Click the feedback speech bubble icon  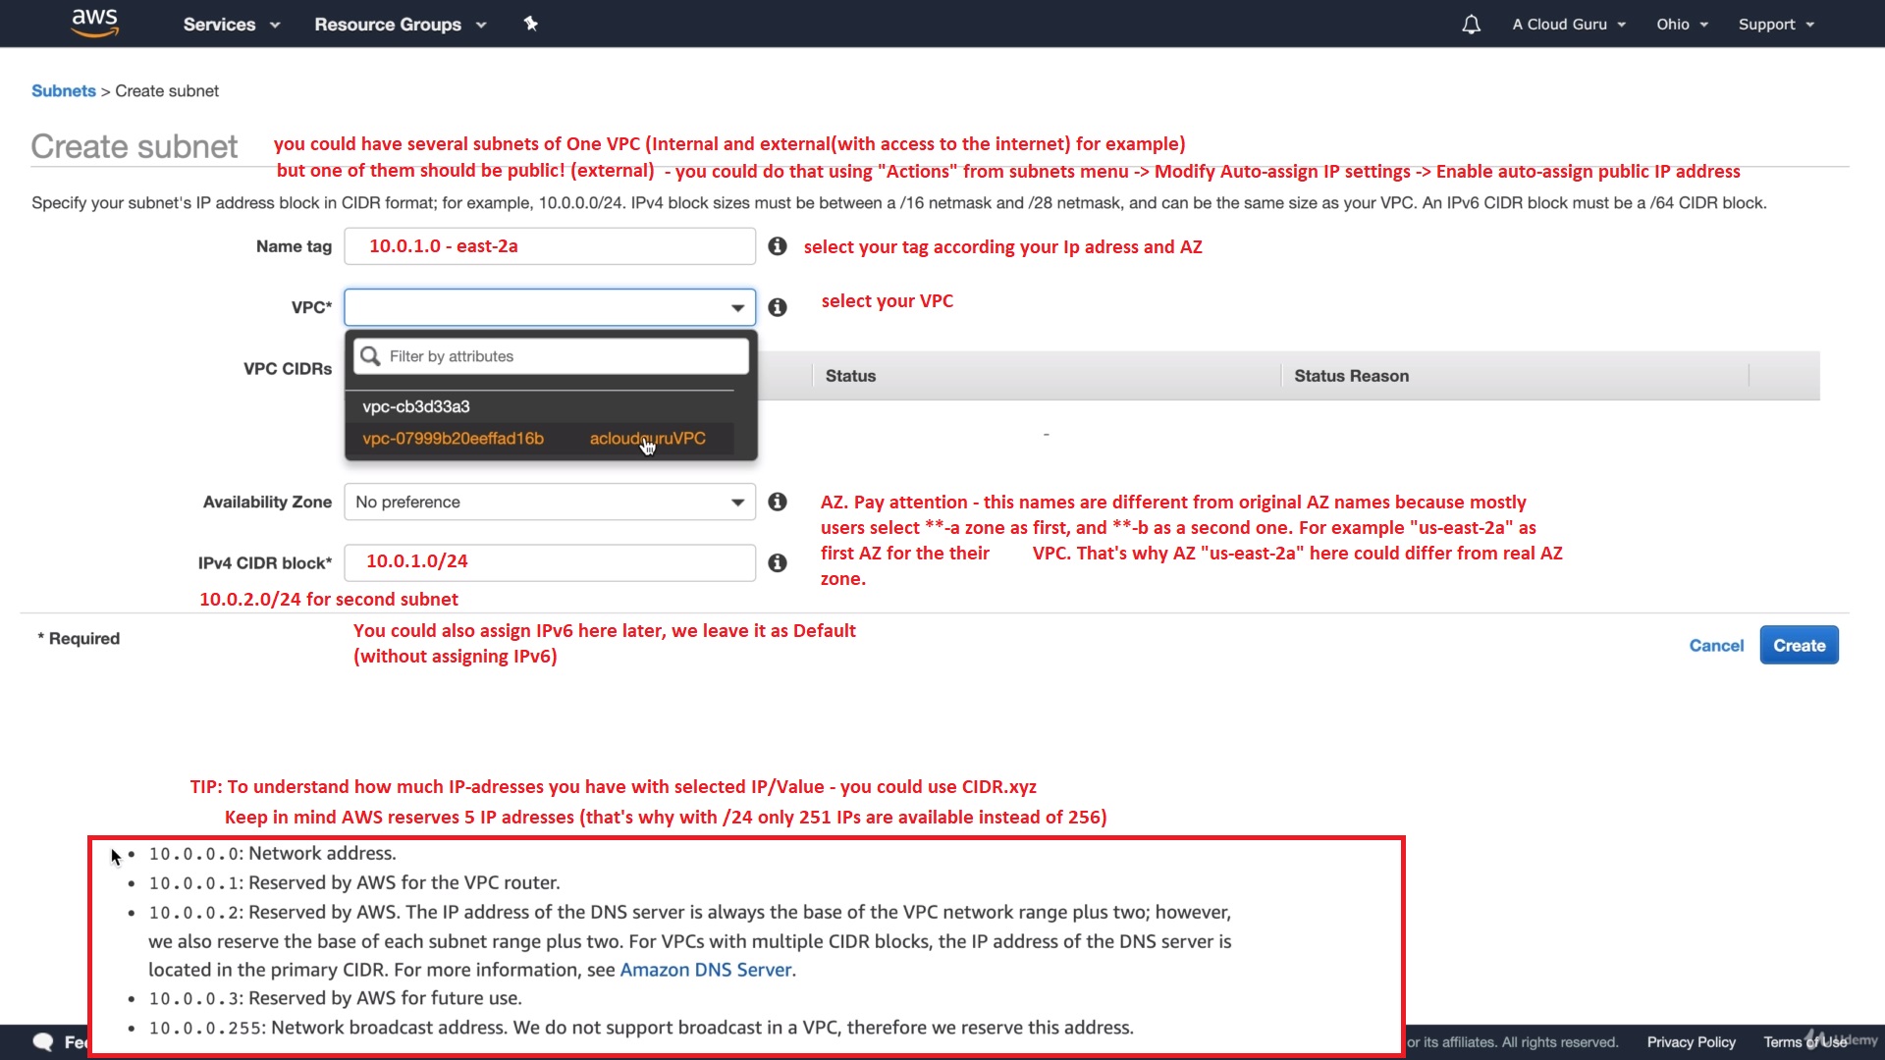point(43,1041)
